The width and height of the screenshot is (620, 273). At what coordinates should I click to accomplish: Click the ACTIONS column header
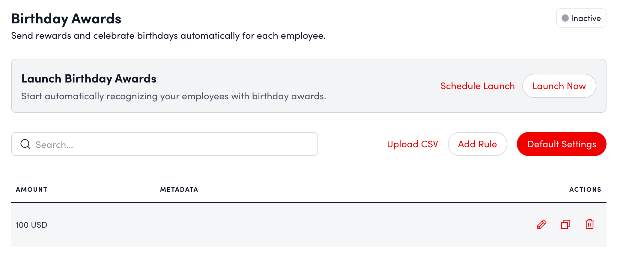click(x=585, y=190)
